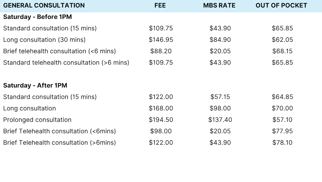
Task: Click the Saturday - After 1PM heading
Action: [x=35, y=85]
